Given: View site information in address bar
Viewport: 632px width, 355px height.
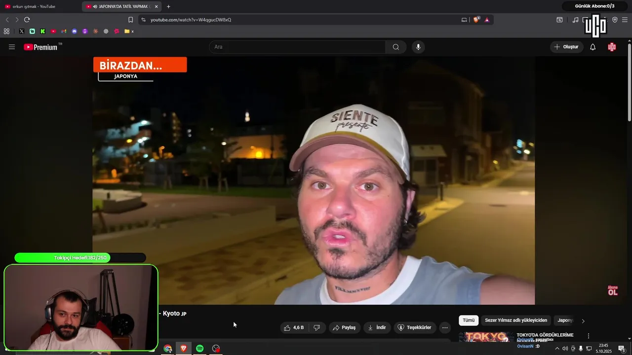Looking at the screenshot, I should 143,20.
